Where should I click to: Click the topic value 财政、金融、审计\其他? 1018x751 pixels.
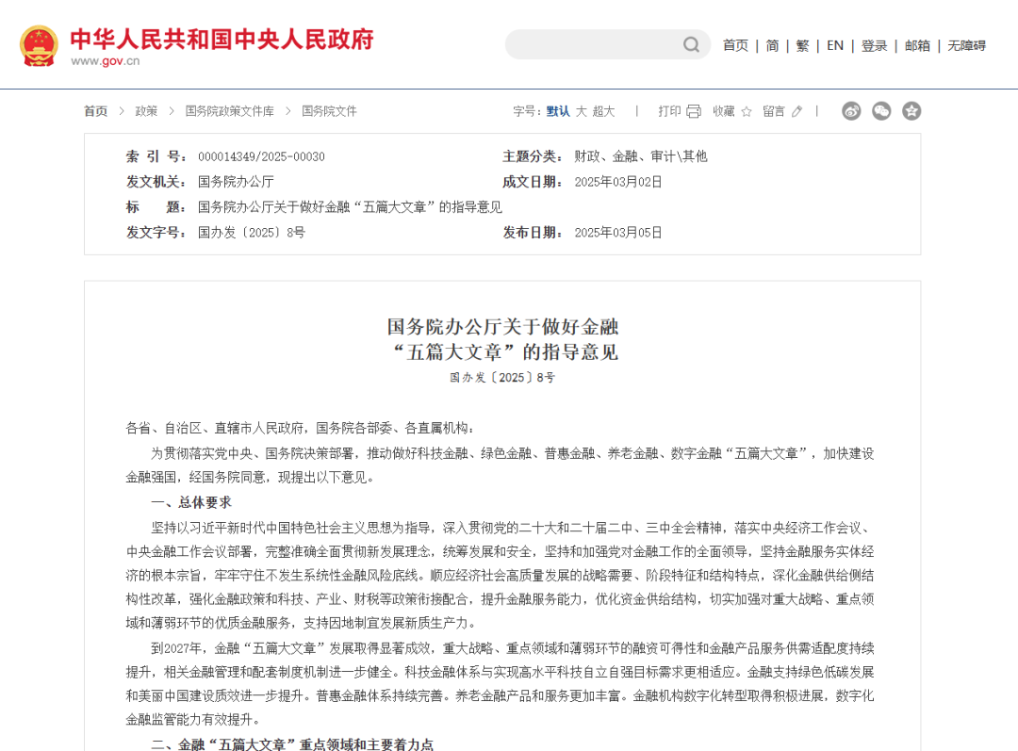pos(641,156)
